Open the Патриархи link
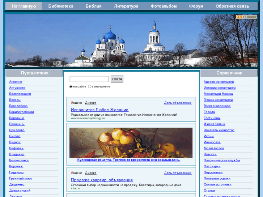Image resolution: width=263 pixels, height=197 pixels. [x=212, y=166]
